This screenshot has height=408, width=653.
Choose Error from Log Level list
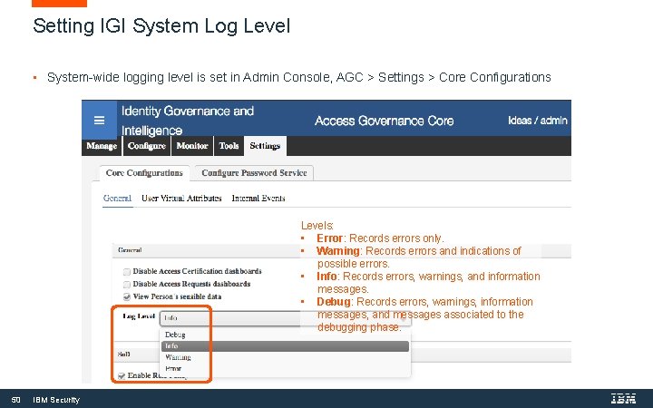pos(286,368)
